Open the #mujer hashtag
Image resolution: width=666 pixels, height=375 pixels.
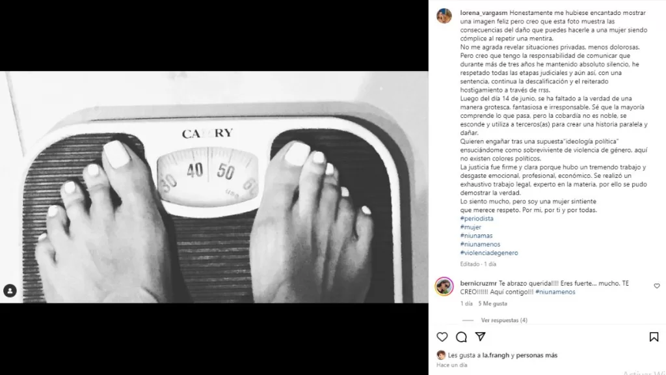coord(471,227)
